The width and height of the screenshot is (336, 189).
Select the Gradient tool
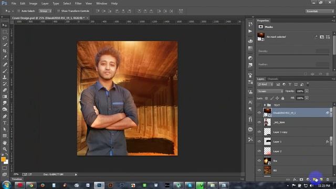click(x=5, y=97)
